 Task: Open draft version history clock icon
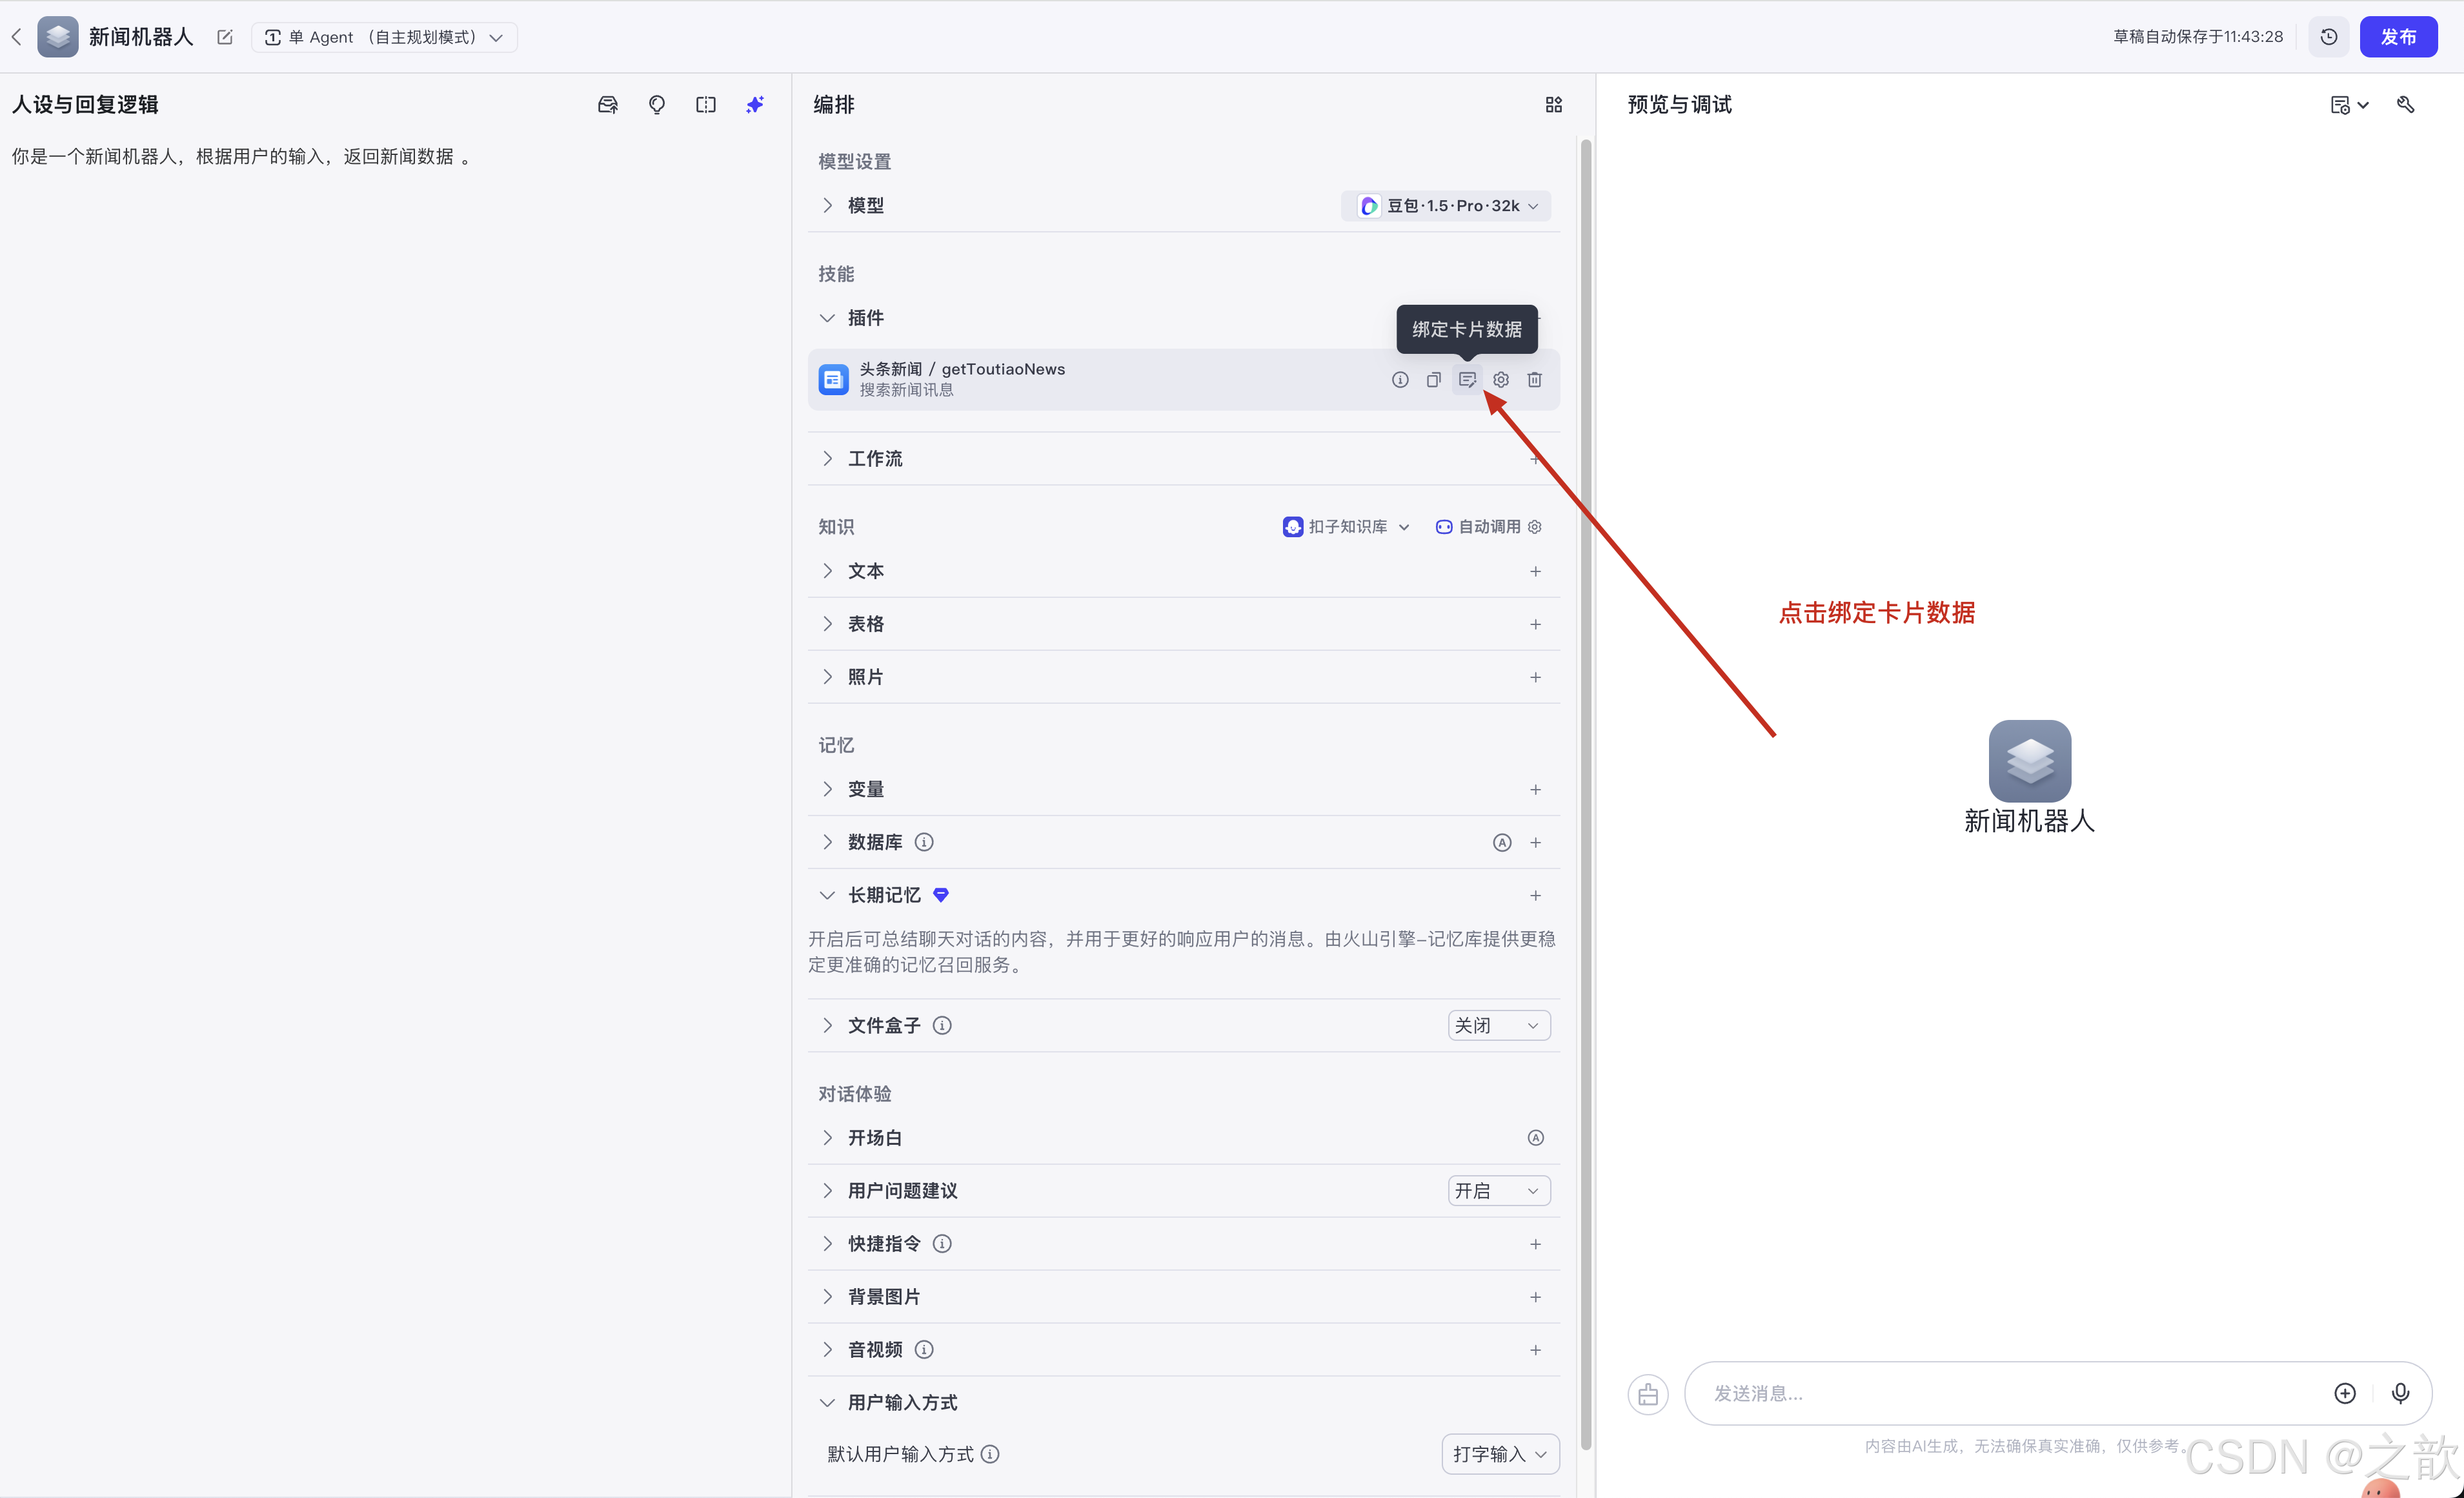(2329, 36)
